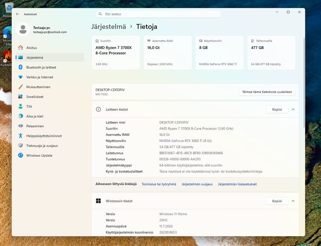321x246 pixels.
Task: Copy device info with Kopioi button
Action: pyautogui.click(x=277, y=109)
